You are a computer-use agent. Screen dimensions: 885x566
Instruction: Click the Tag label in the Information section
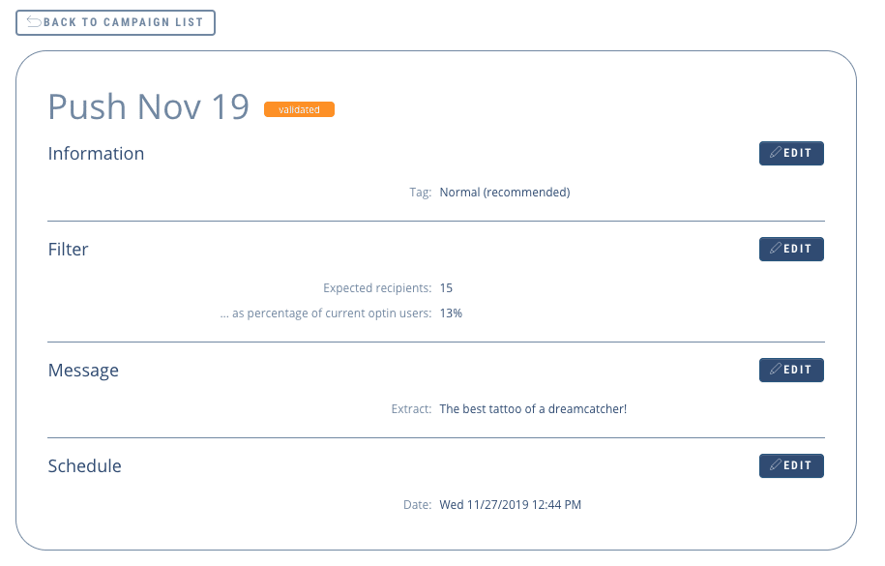pyautogui.click(x=420, y=192)
